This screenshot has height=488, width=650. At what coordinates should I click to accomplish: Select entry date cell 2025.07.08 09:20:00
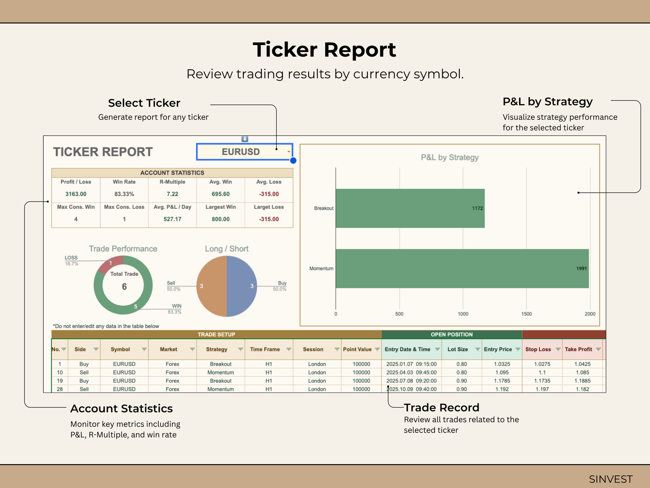[x=412, y=381]
